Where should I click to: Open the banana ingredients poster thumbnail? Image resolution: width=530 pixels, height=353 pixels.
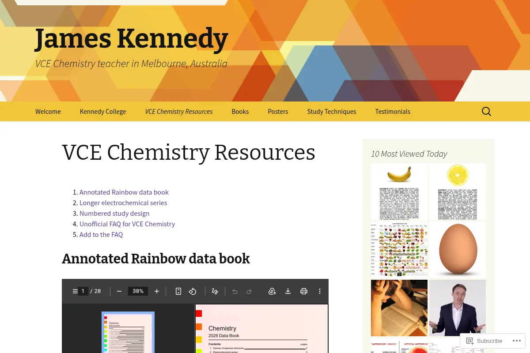tap(399, 192)
